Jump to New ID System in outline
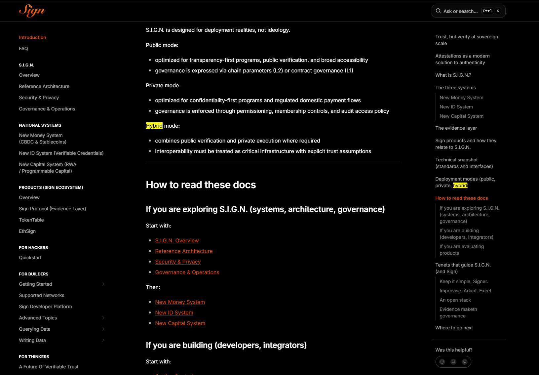This screenshot has width=539, height=375. (456, 107)
